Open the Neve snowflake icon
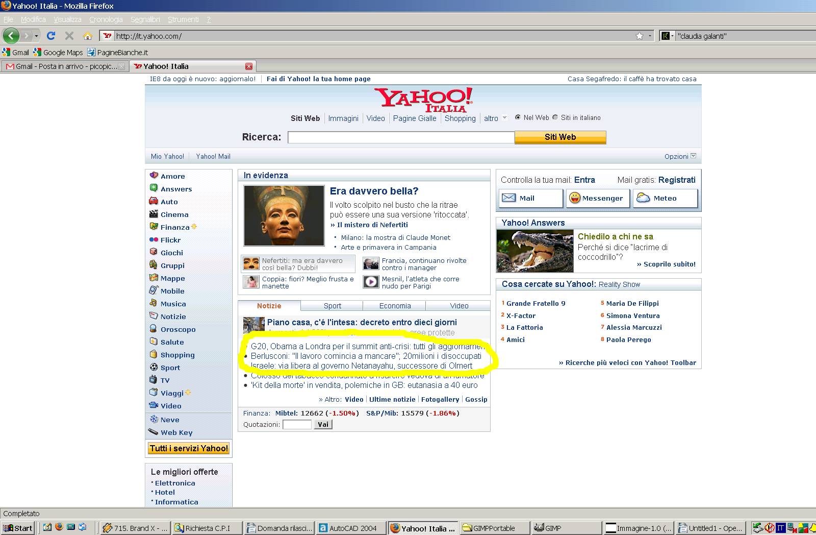816x535 pixels. click(154, 419)
